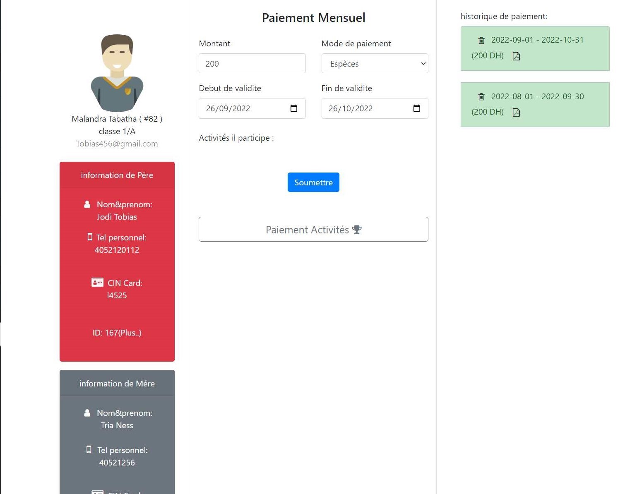Screen dimensions: 637x494
Task: Click the Soumettre button
Action: click(x=313, y=182)
